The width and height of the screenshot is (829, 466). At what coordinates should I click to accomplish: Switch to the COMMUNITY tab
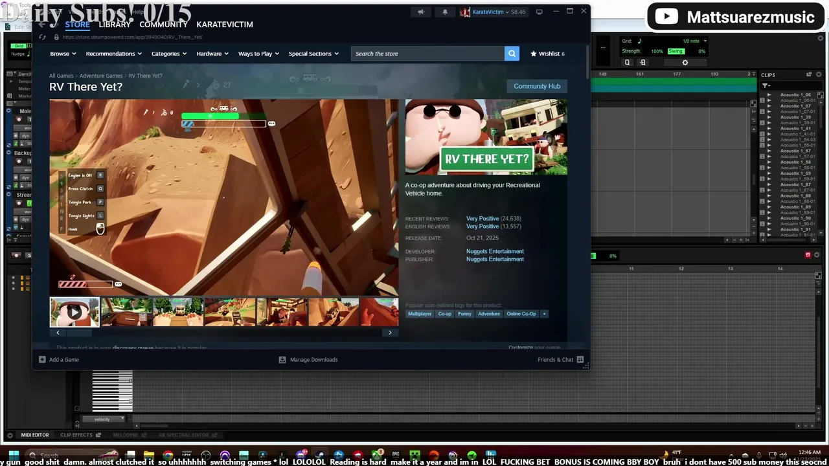[x=163, y=25]
